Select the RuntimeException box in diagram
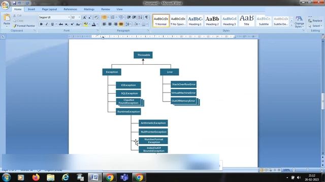 (128, 112)
